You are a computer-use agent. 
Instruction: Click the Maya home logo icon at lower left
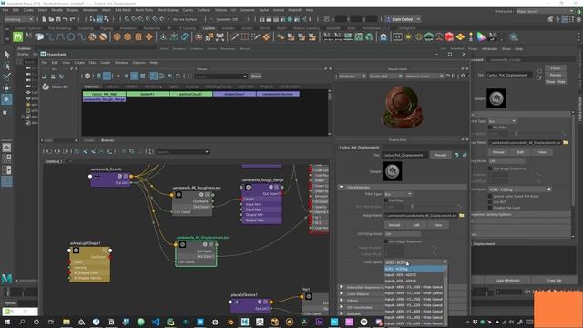7,278
